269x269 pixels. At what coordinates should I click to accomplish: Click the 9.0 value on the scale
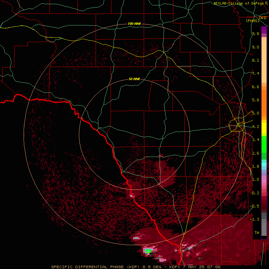(256, 47)
